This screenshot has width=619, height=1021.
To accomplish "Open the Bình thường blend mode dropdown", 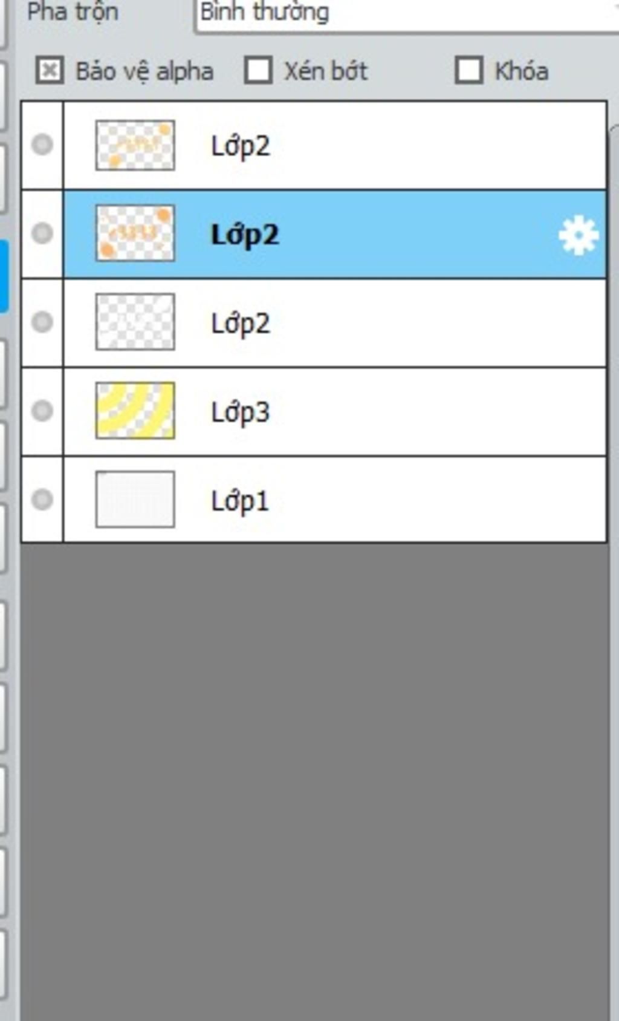I will (x=406, y=13).
